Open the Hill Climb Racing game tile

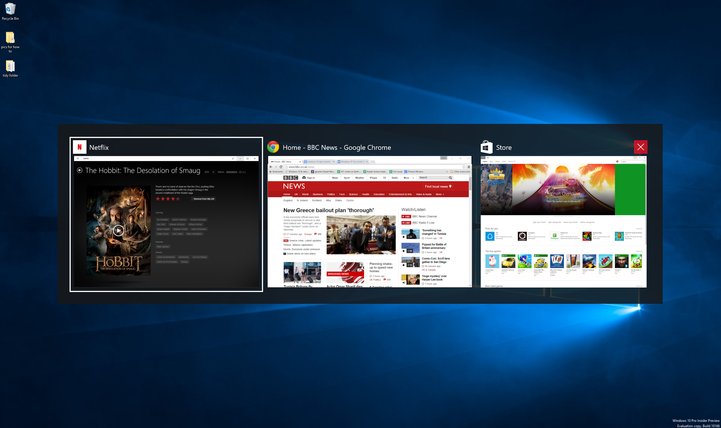point(605,264)
